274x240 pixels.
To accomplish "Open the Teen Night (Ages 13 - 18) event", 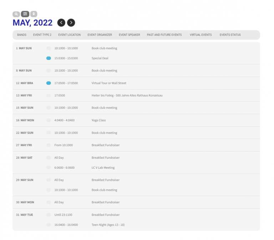I will [x=108, y=225].
